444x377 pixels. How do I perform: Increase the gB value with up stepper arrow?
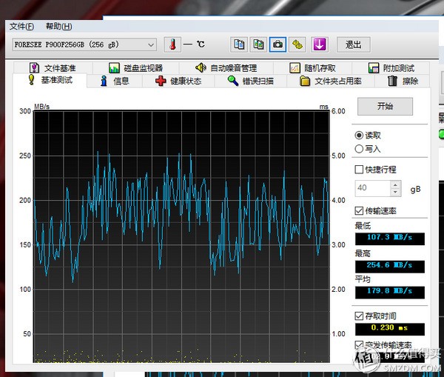click(x=395, y=184)
